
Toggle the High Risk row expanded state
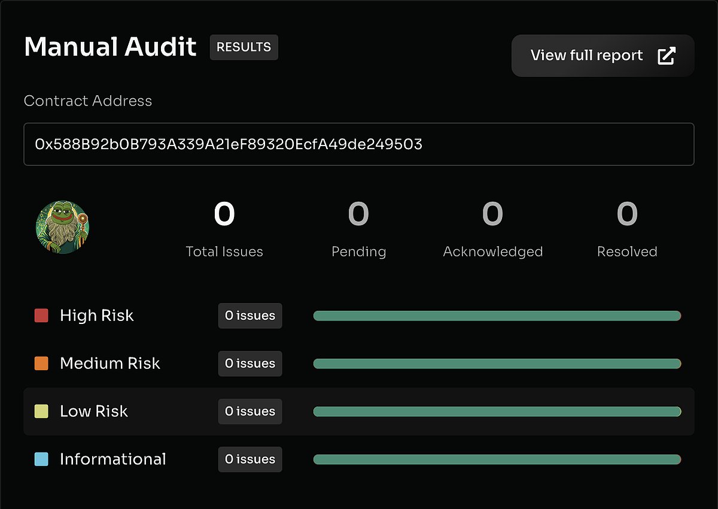[x=96, y=316]
